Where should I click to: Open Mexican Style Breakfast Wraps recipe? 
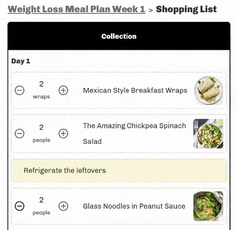pos(135,90)
